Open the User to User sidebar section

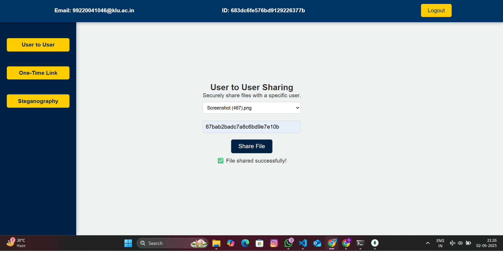(38, 45)
